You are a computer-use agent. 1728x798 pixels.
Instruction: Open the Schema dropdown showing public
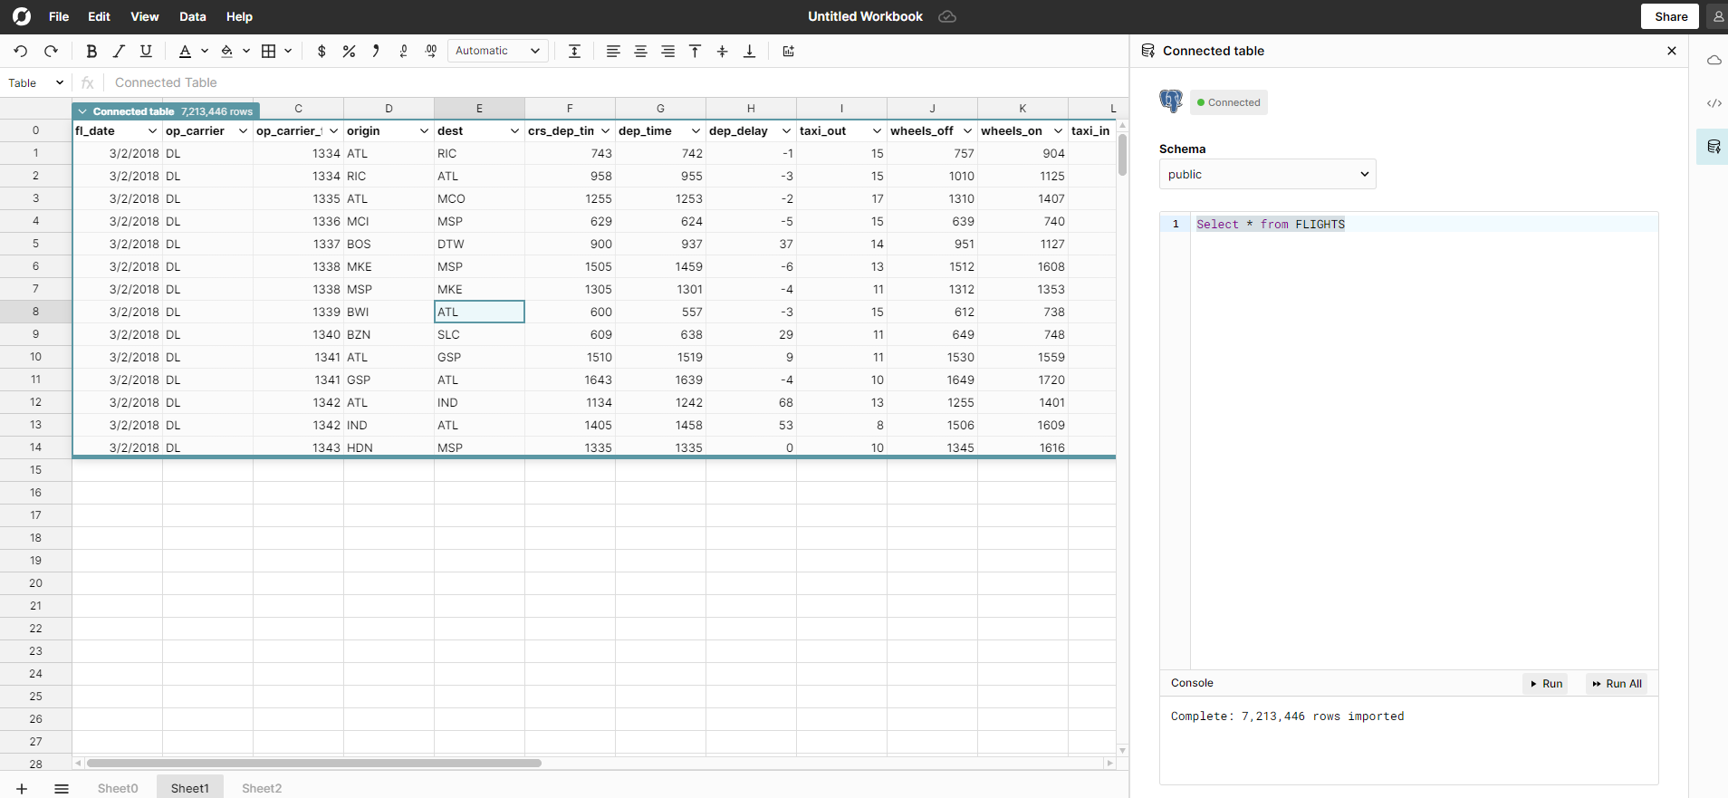(x=1267, y=174)
